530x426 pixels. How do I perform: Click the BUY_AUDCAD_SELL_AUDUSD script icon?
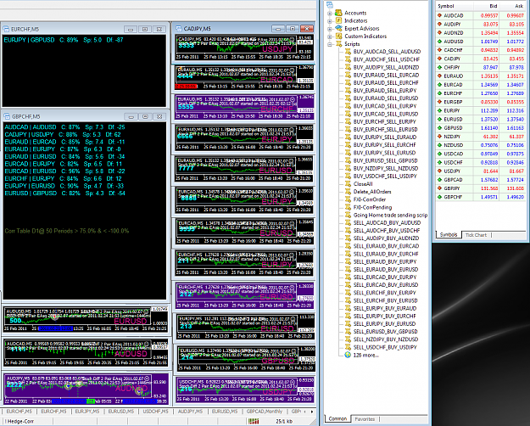coord(348,52)
